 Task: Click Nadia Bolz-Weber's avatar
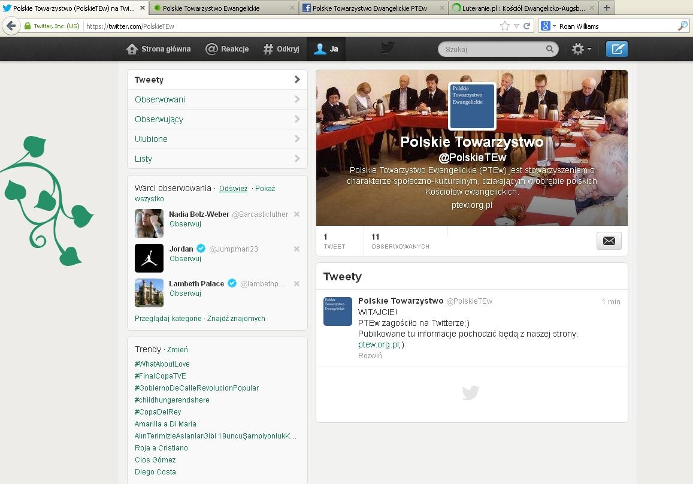(149, 223)
